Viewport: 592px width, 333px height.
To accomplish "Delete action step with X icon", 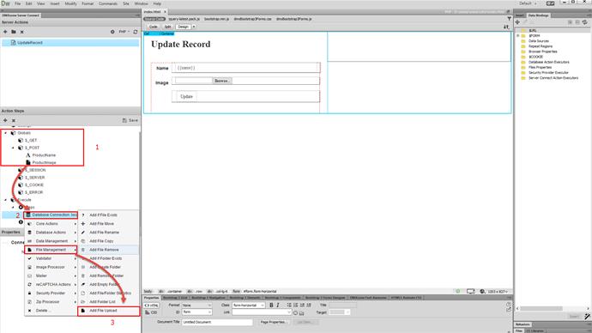I will click(14, 120).
